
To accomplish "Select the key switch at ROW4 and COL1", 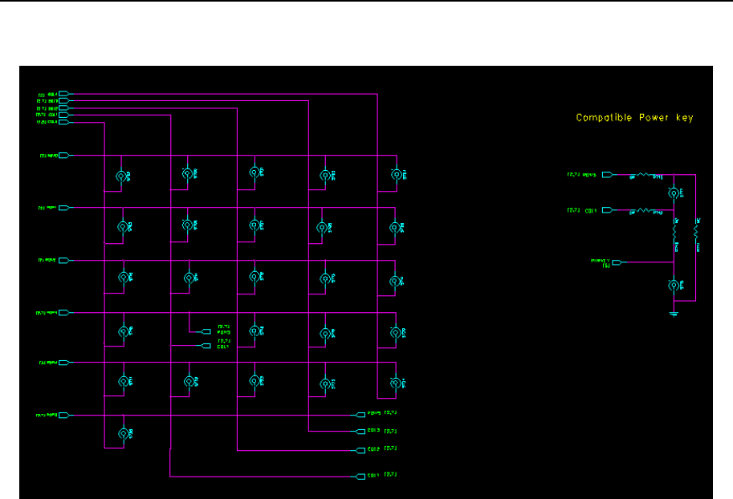I will tap(189, 382).
